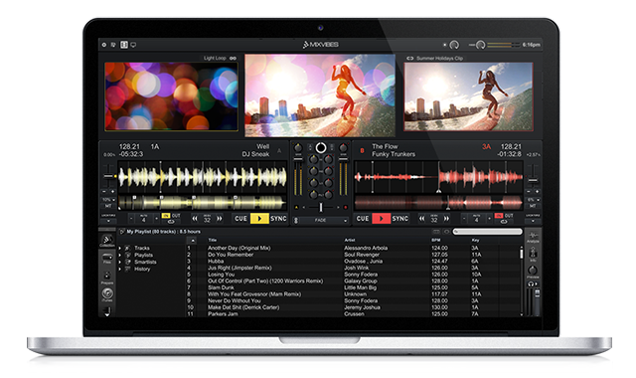Toggle the loop OUT button on deck B
Image resolution: width=636 pixels, height=378 pixels.
pyautogui.click(x=509, y=216)
